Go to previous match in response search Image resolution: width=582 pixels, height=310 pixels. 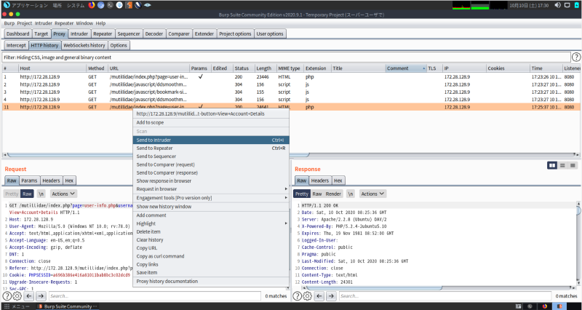[x=319, y=296]
